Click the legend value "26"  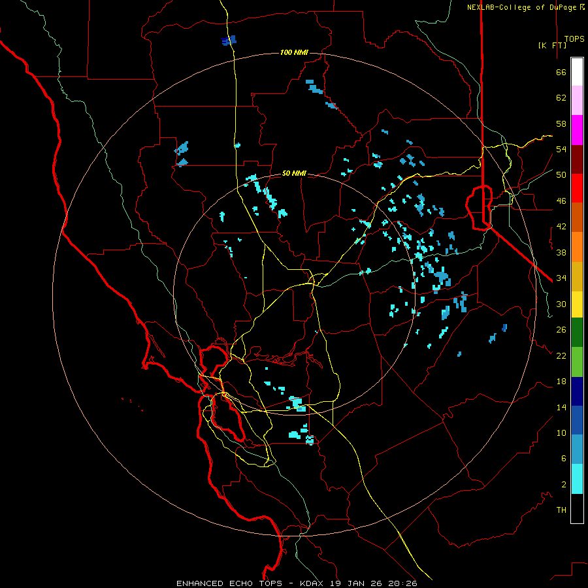point(561,330)
